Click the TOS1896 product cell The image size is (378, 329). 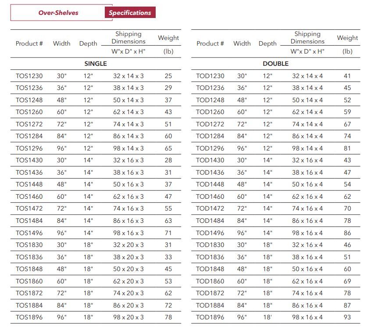coord(29,317)
